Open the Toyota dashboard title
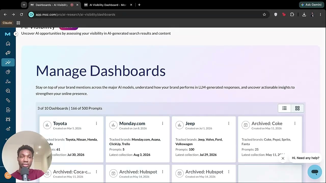The width and height of the screenshot is (326, 183). coord(60,124)
